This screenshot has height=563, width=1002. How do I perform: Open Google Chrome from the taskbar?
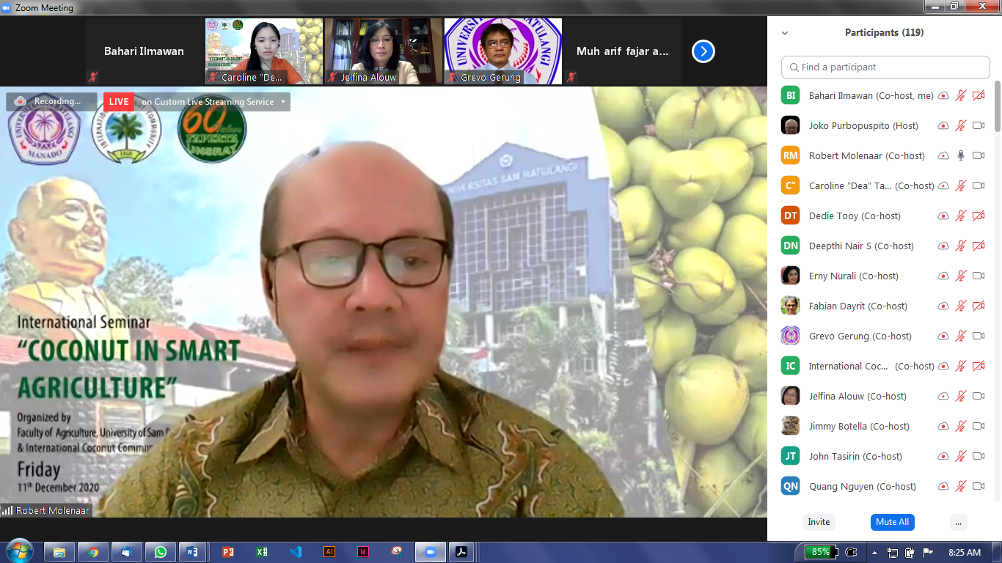pyautogui.click(x=93, y=552)
